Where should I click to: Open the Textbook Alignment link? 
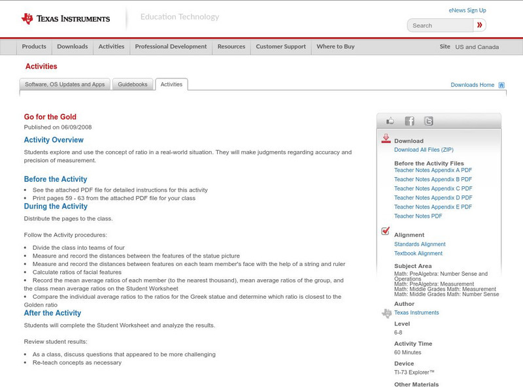click(418, 254)
